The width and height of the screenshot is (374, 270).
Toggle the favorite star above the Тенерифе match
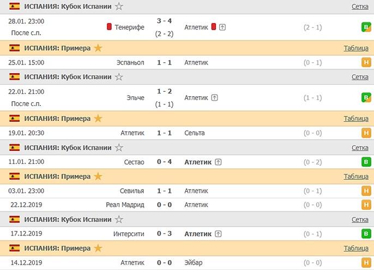tap(119, 7)
